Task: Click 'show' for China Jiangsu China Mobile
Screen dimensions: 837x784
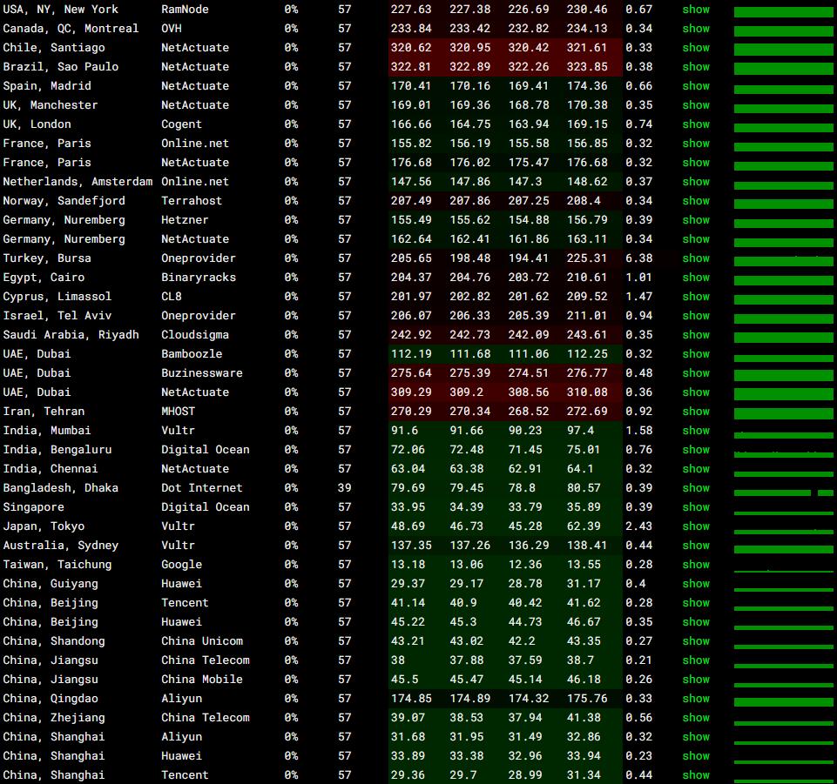Action: [x=696, y=680]
